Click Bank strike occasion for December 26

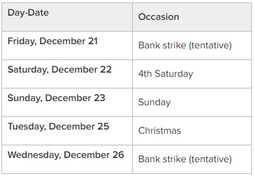185,159
